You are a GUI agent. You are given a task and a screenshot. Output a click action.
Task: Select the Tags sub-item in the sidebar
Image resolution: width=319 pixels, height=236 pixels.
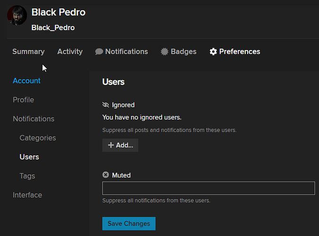point(27,176)
